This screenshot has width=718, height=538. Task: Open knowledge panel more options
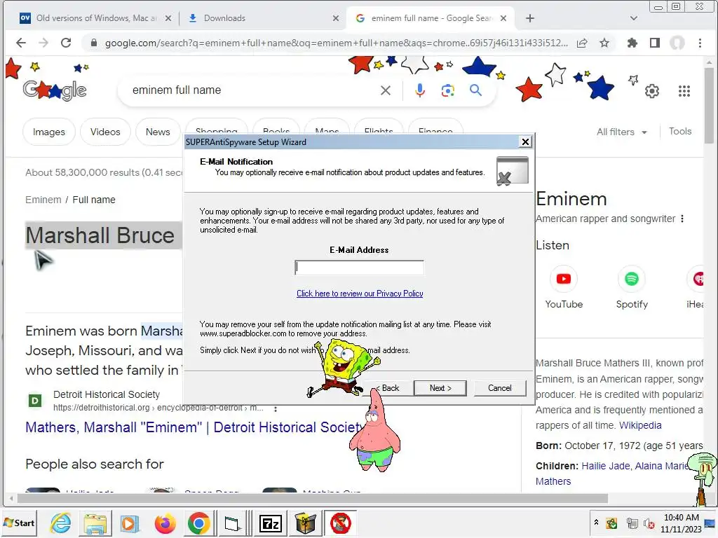point(682,219)
